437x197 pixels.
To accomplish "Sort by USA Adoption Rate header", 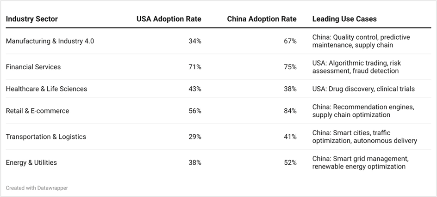I will 169,19.
